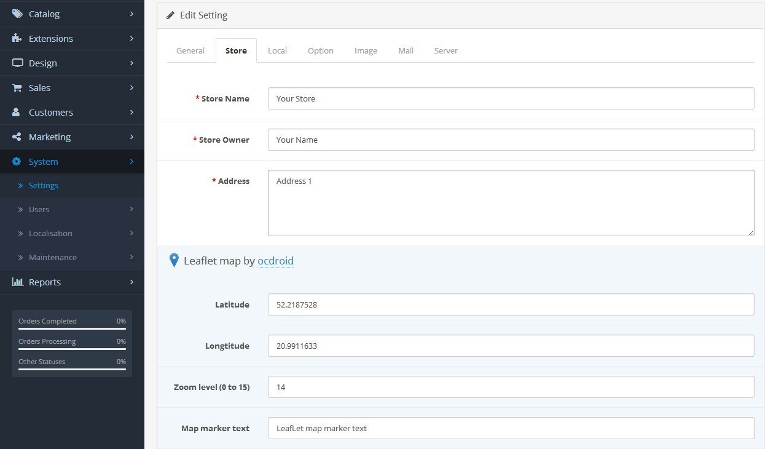The width and height of the screenshot is (765, 449).
Task: Click the Marketing share icon
Action: (x=17, y=137)
